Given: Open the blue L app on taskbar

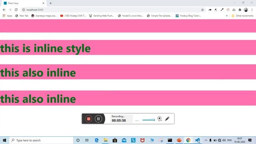Looking at the screenshot, I should [x=133, y=140].
